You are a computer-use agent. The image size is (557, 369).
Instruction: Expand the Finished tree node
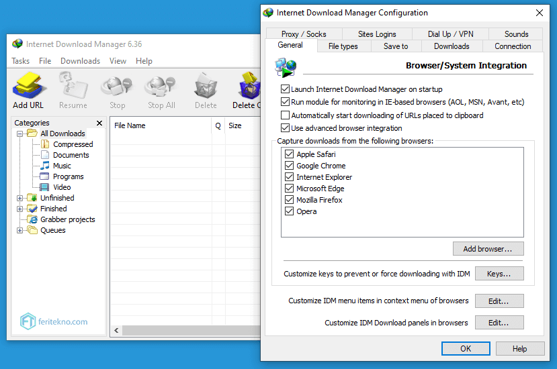pos(20,209)
